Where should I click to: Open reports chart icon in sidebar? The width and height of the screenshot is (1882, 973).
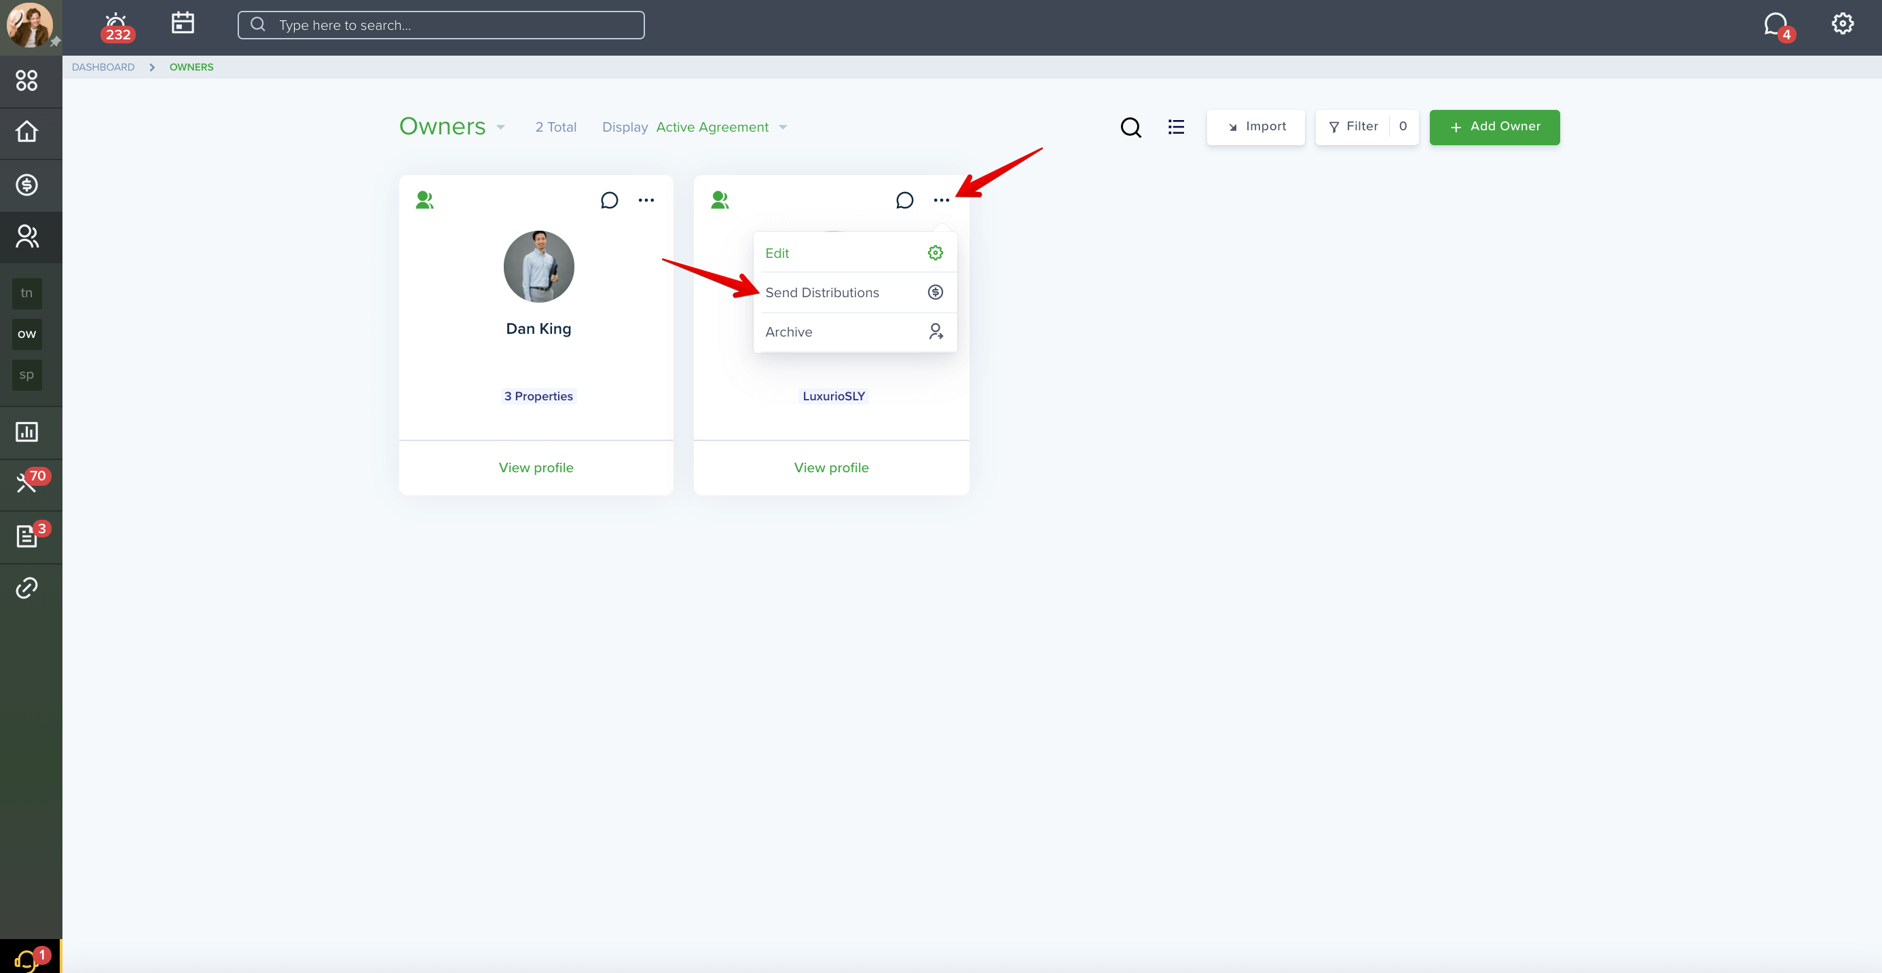[x=27, y=432]
